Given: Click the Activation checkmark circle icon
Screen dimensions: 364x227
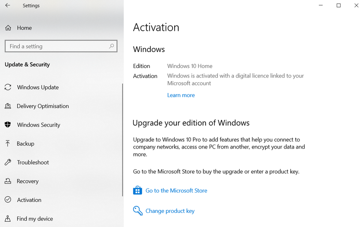Looking at the screenshot, I should [x=8, y=200].
